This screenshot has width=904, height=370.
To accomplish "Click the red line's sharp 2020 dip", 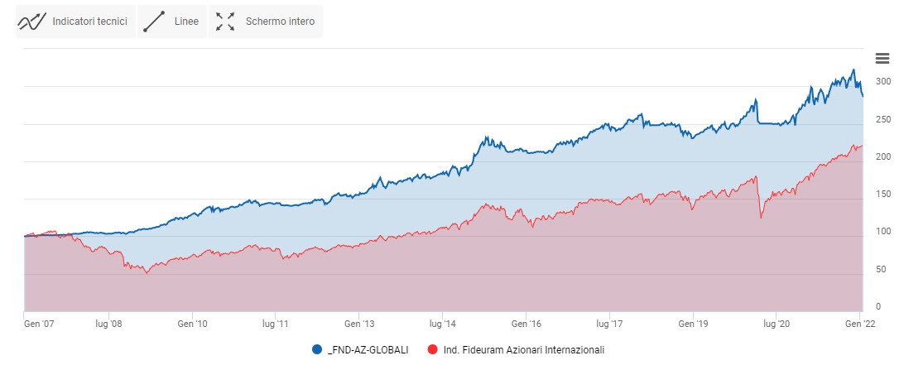I will (x=761, y=218).
